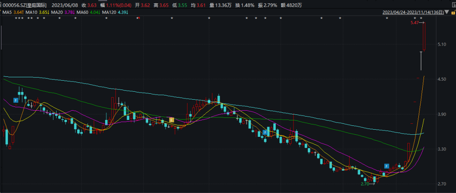The image size is (456, 193).
Task: Click the volume 量 13.36万
Action: [221, 5]
